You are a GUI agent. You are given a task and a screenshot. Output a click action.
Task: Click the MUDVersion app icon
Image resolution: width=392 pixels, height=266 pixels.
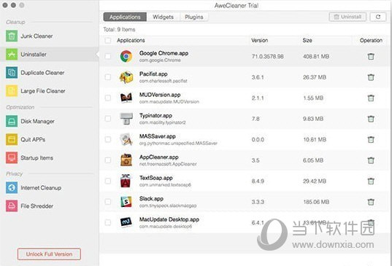tap(126, 98)
